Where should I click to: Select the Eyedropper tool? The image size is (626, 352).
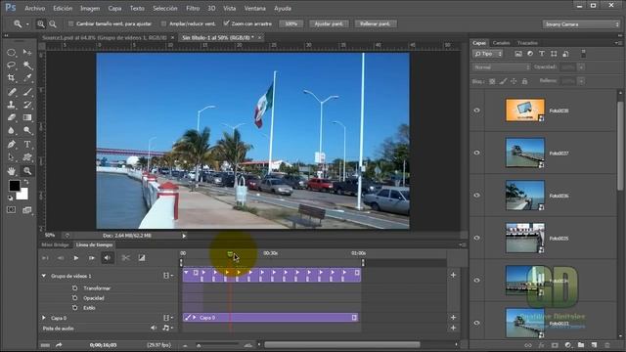tap(27, 78)
